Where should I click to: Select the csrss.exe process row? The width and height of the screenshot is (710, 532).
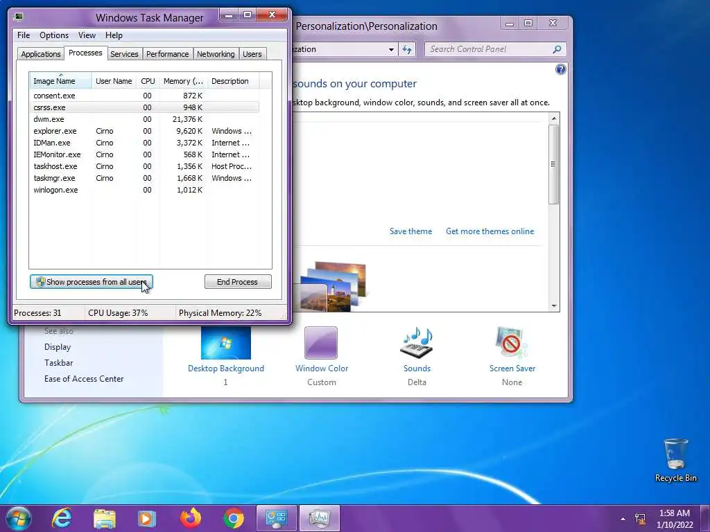coord(144,107)
